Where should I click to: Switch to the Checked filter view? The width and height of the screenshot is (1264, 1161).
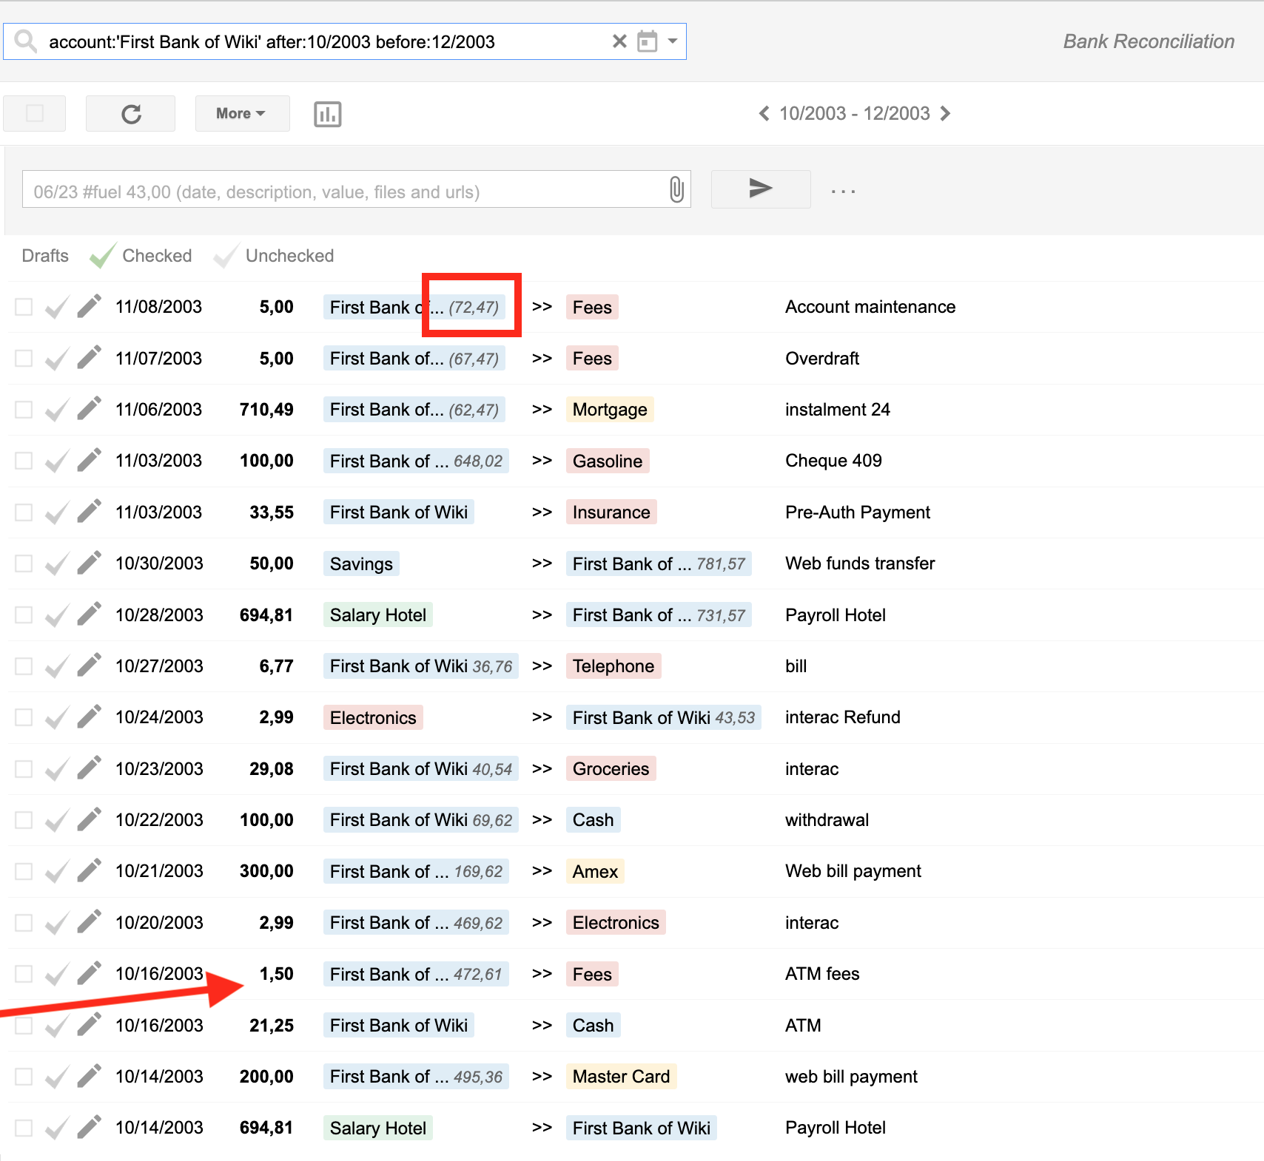coord(156,256)
